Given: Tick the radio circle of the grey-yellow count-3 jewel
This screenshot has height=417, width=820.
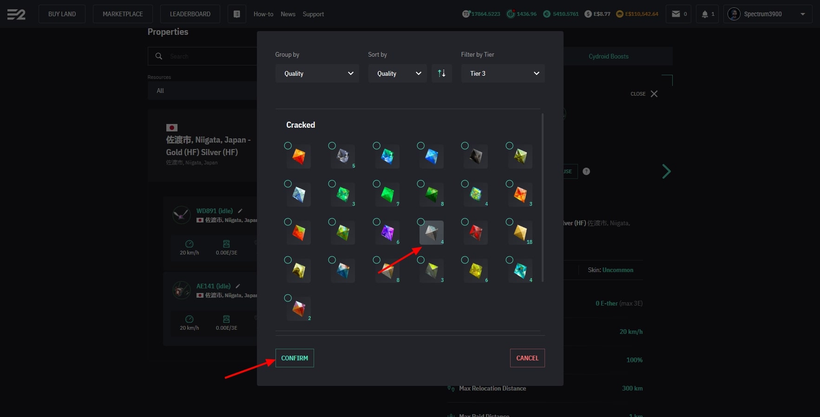Looking at the screenshot, I should click(x=420, y=260).
